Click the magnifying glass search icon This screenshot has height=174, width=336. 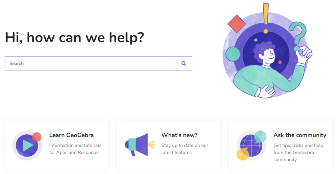click(x=184, y=64)
